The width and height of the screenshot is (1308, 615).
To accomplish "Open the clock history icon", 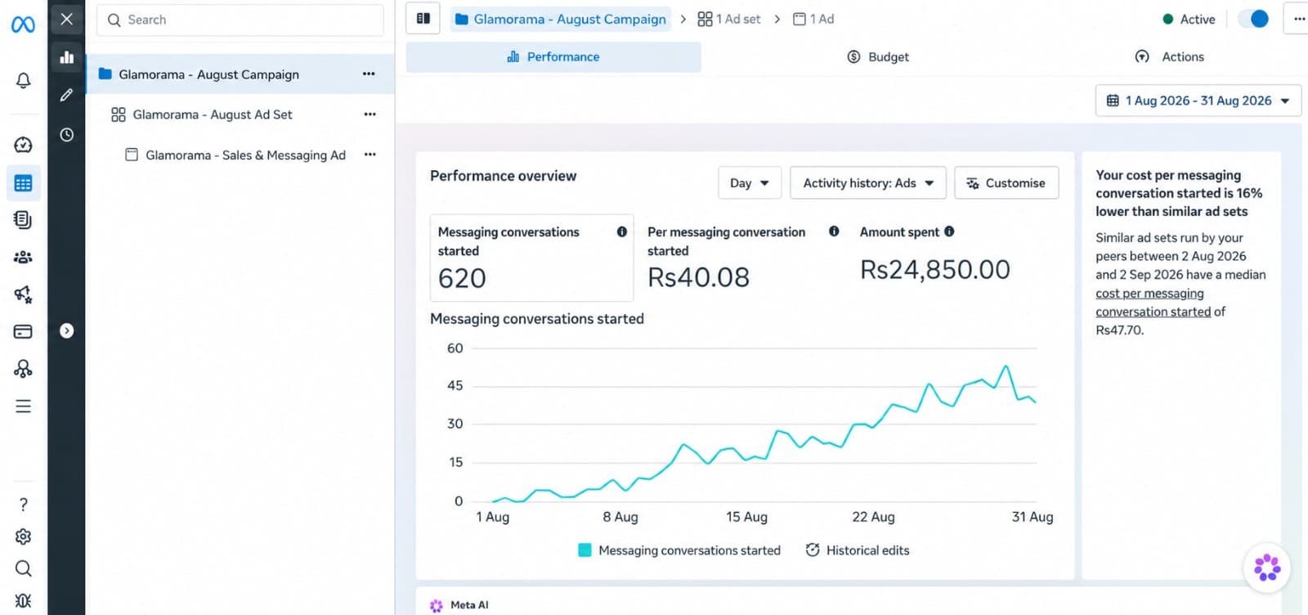I will pos(67,135).
